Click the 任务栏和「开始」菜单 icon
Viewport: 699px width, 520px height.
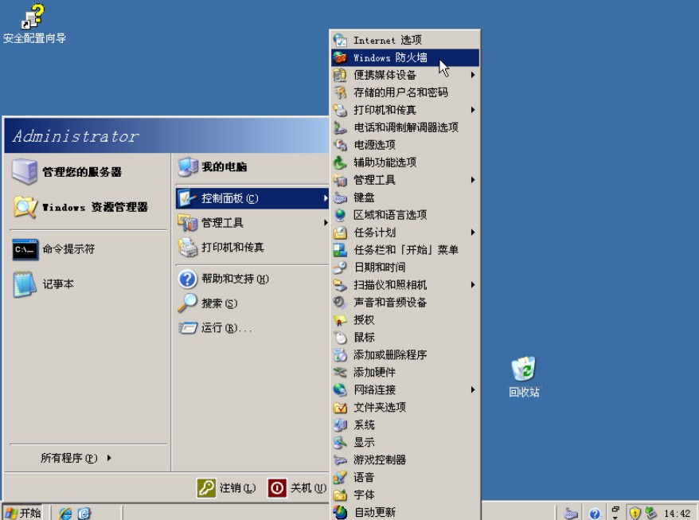(340, 250)
